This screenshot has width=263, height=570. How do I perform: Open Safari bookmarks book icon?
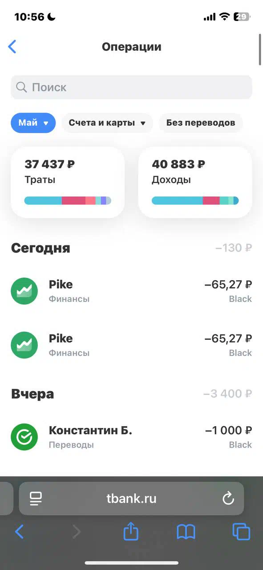point(186,532)
